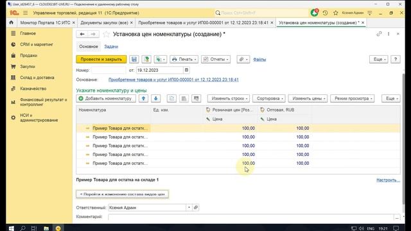Click the Настроить link
The image size is (411, 231).
(x=388, y=180)
